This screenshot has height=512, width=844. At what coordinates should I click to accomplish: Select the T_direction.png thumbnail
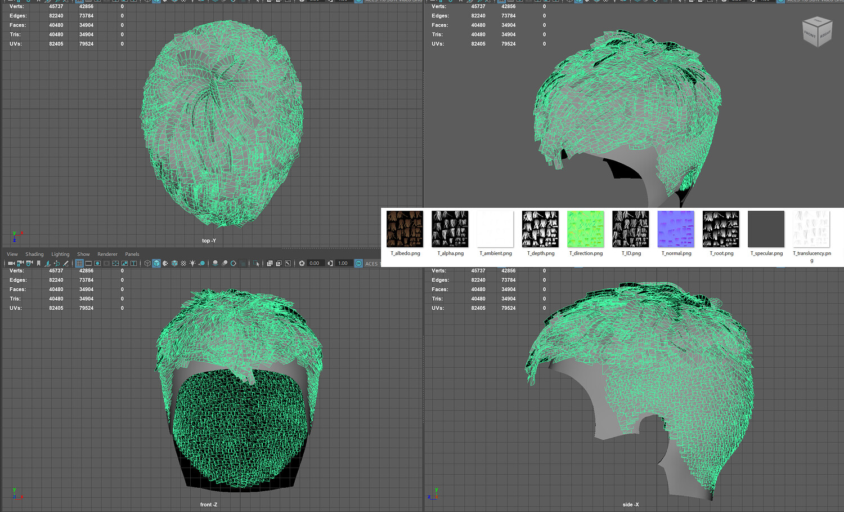click(x=586, y=229)
